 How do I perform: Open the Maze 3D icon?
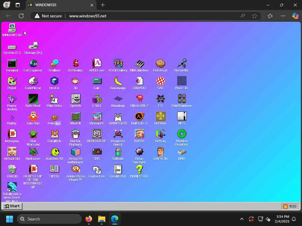pos(181,83)
